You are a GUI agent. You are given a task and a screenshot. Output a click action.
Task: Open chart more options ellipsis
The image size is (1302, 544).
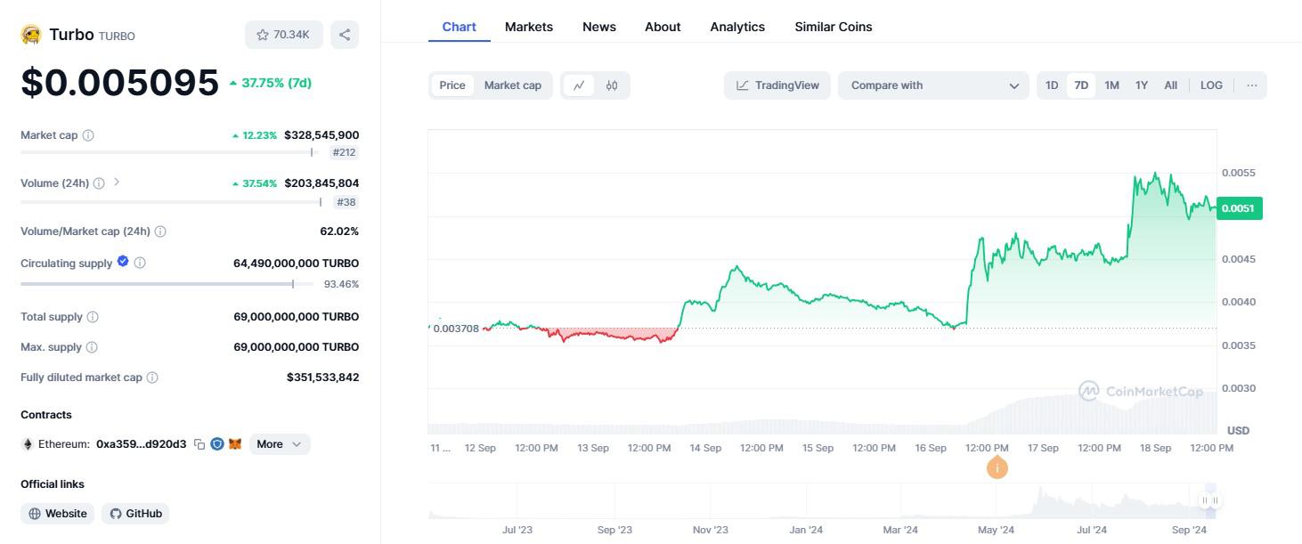[1252, 85]
